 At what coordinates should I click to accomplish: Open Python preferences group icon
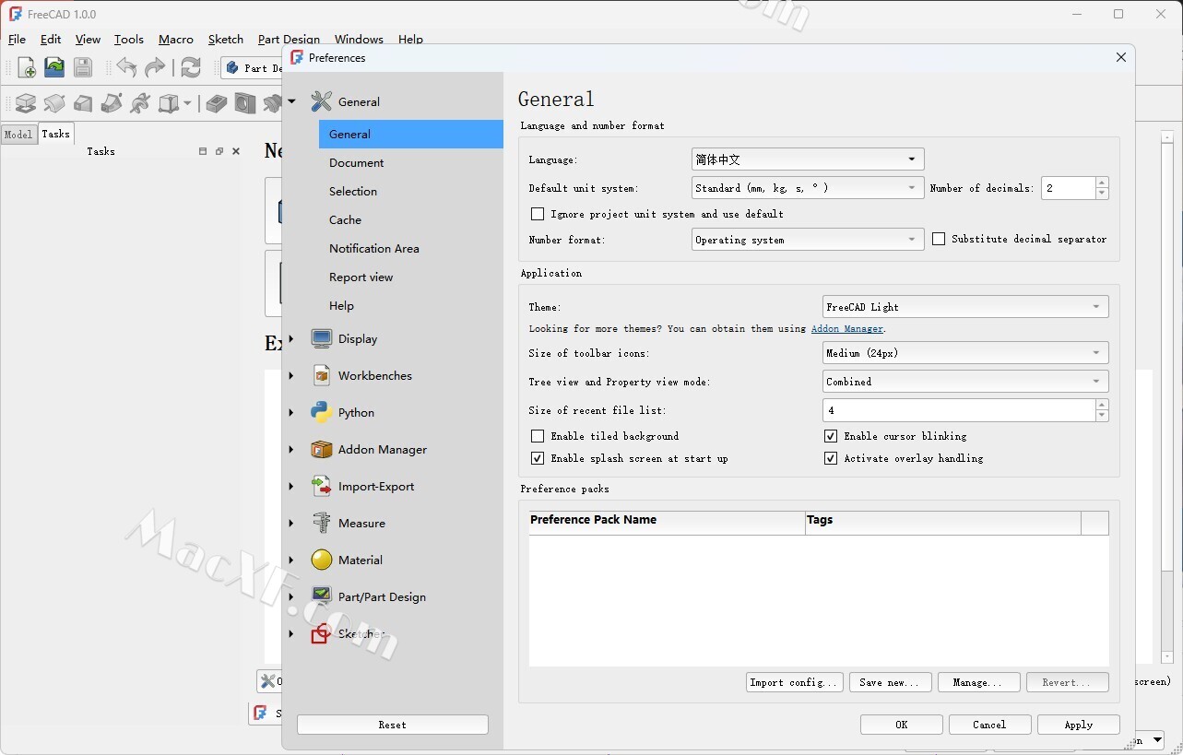(321, 412)
